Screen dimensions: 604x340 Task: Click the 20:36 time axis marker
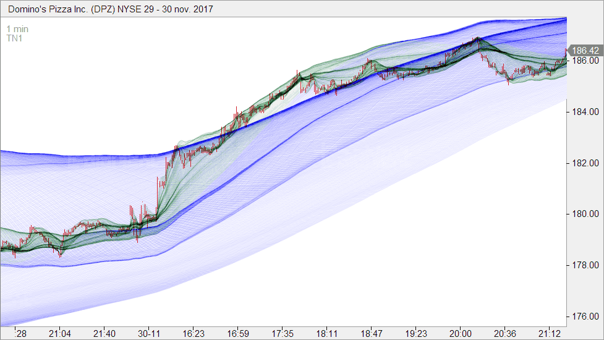pos(505,333)
